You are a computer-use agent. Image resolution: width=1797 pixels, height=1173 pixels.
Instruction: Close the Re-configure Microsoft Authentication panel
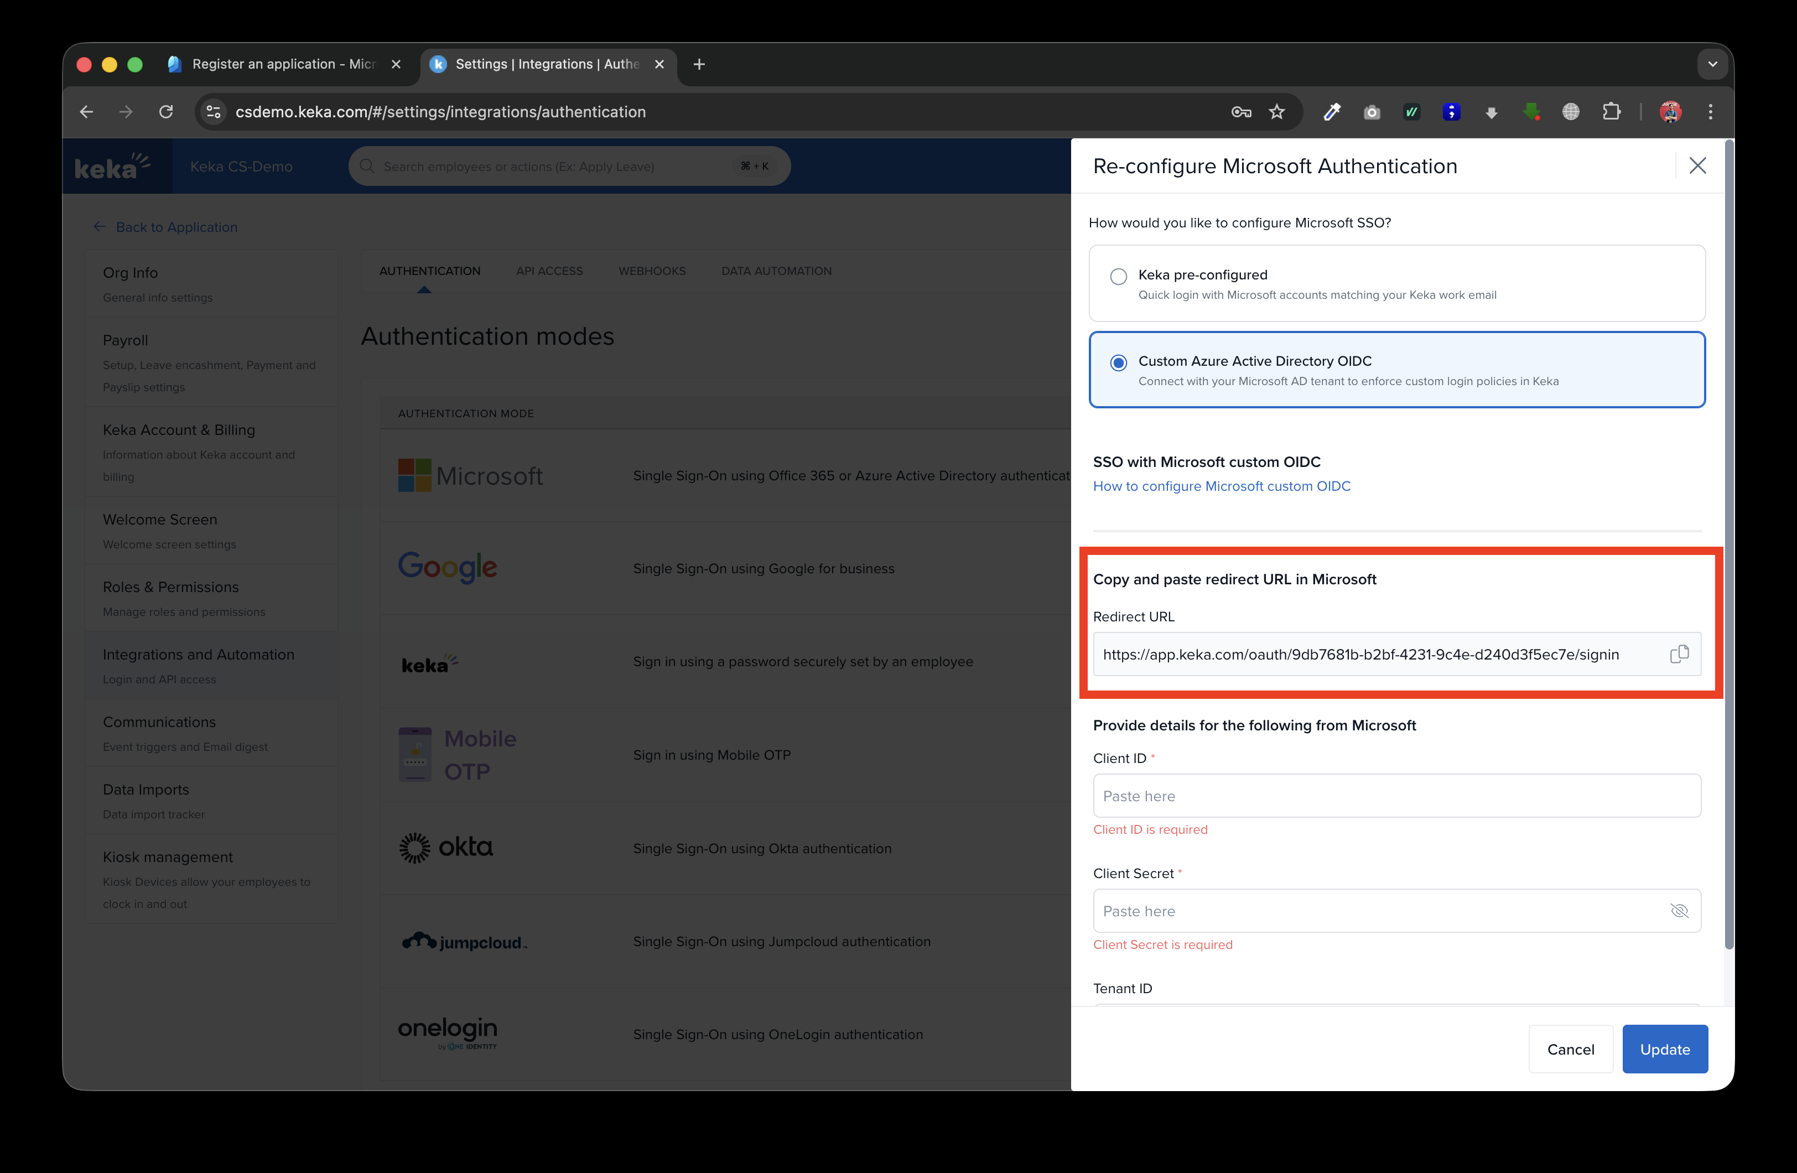[x=1697, y=166]
